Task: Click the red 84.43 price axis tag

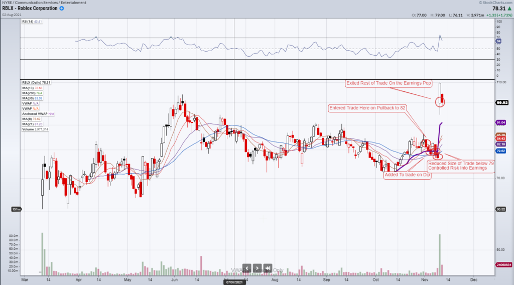Action: coord(501,138)
